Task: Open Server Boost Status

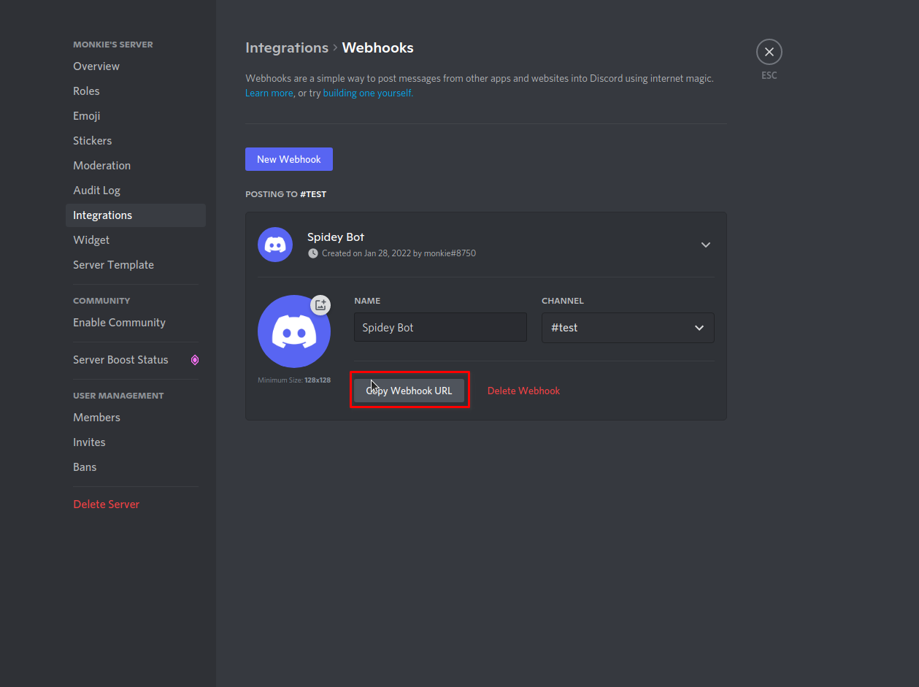Action: tap(136, 360)
